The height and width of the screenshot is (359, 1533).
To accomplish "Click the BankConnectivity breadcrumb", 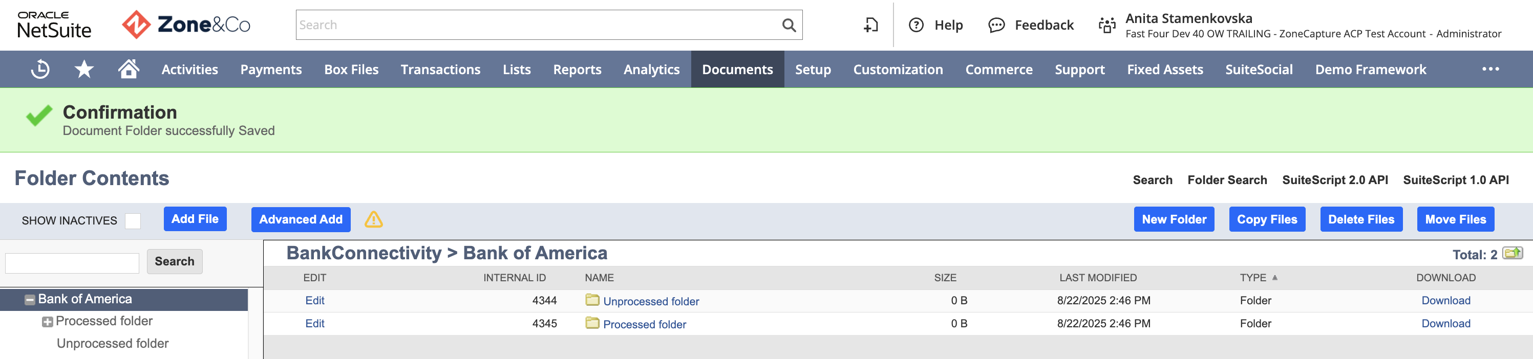I will click(364, 253).
